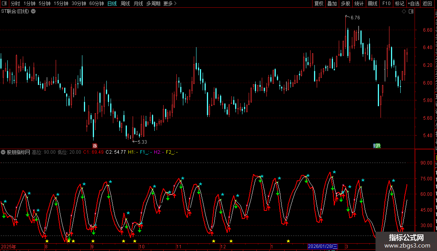The height and width of the screenshot is (251, 437).
Task: Click the H1 indicator label
Action: (133, 152)
